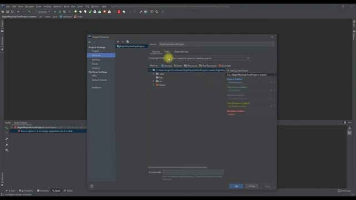Switch to the Dependencies tab

tap(181, 52)
